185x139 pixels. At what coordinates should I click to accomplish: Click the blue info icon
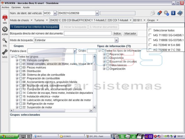pos(173,13)
